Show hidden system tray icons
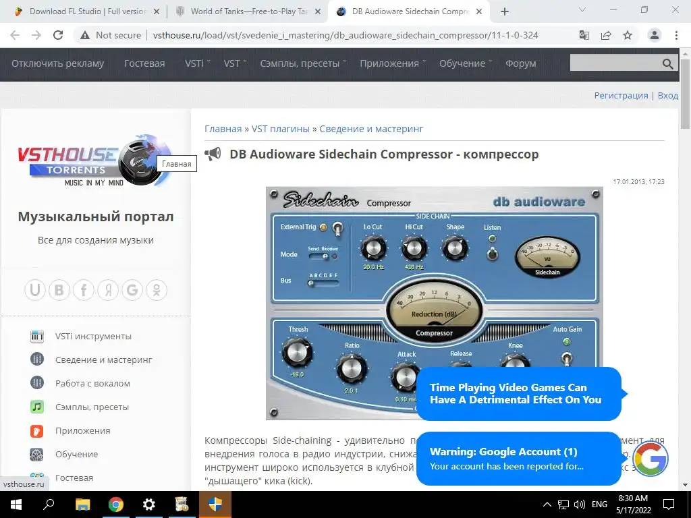This screenshot has width=691, height=518. [547, 505]
